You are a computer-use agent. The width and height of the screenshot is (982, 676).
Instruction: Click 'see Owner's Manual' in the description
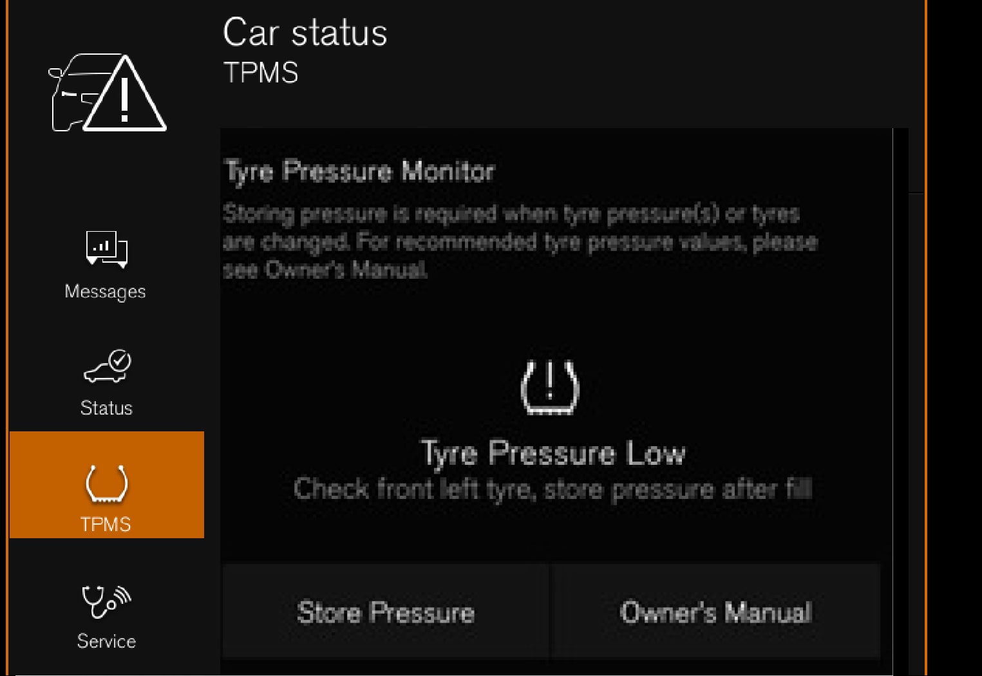click(325, 270)
